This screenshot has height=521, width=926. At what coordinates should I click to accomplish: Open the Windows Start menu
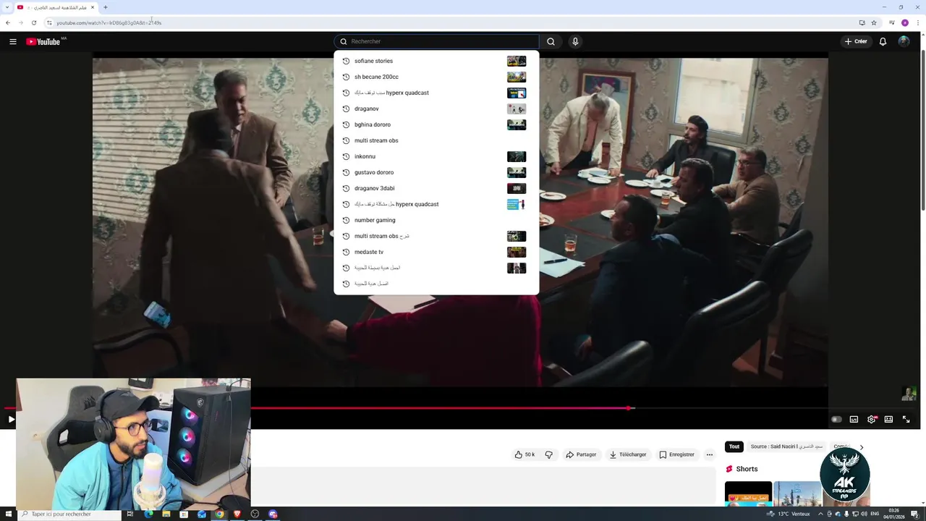[x=8, y=514]
